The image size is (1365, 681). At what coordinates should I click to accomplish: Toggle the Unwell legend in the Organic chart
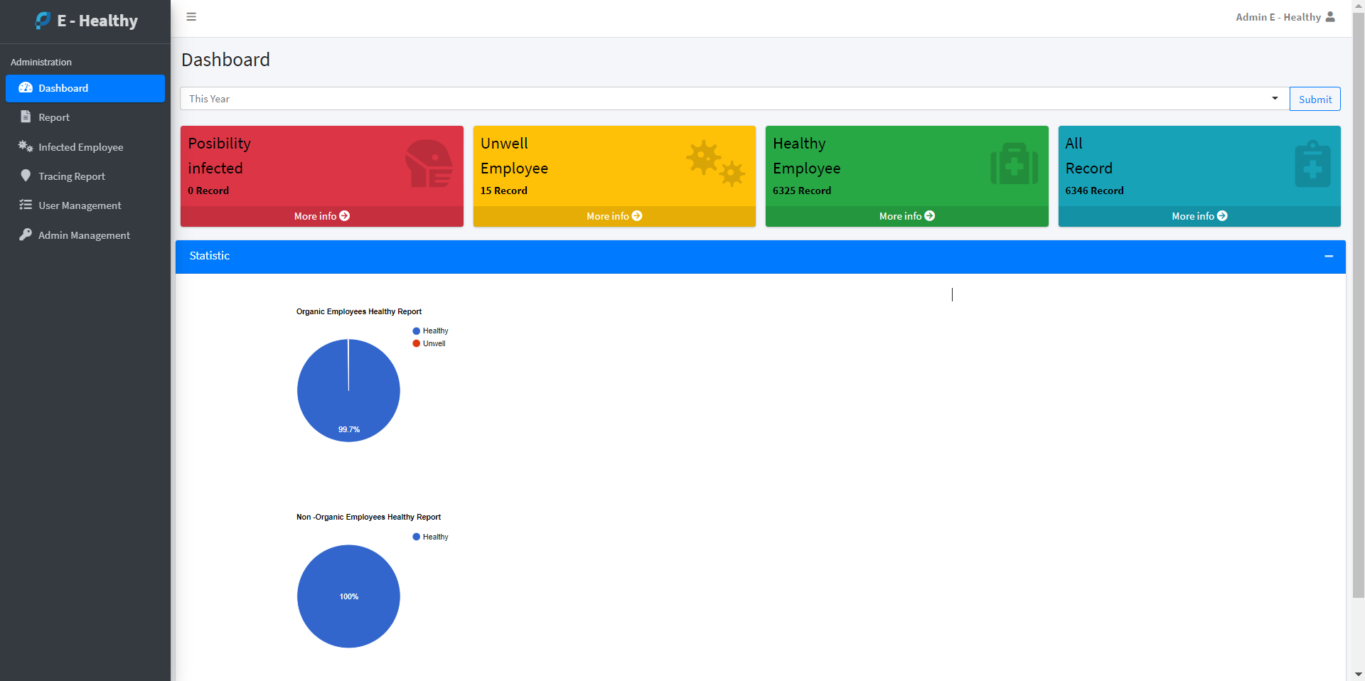pyautogui.click(x=429, y=343)
